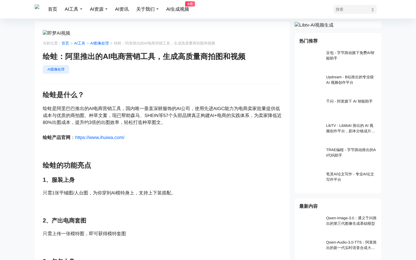Image resolution: width=416 pixels, height=260 pixels.
Task: Open the AI生成视频 nav item
Action: click(x=177, y=9)
